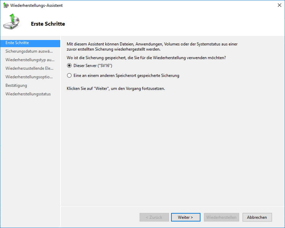
Task: Click the question text "Wo ist die Sicherung gespeichert"
Action: pyautogui.click(x=146, y=58)
